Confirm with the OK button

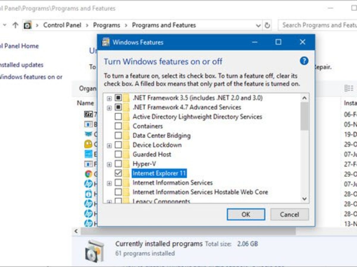[246, 214]
